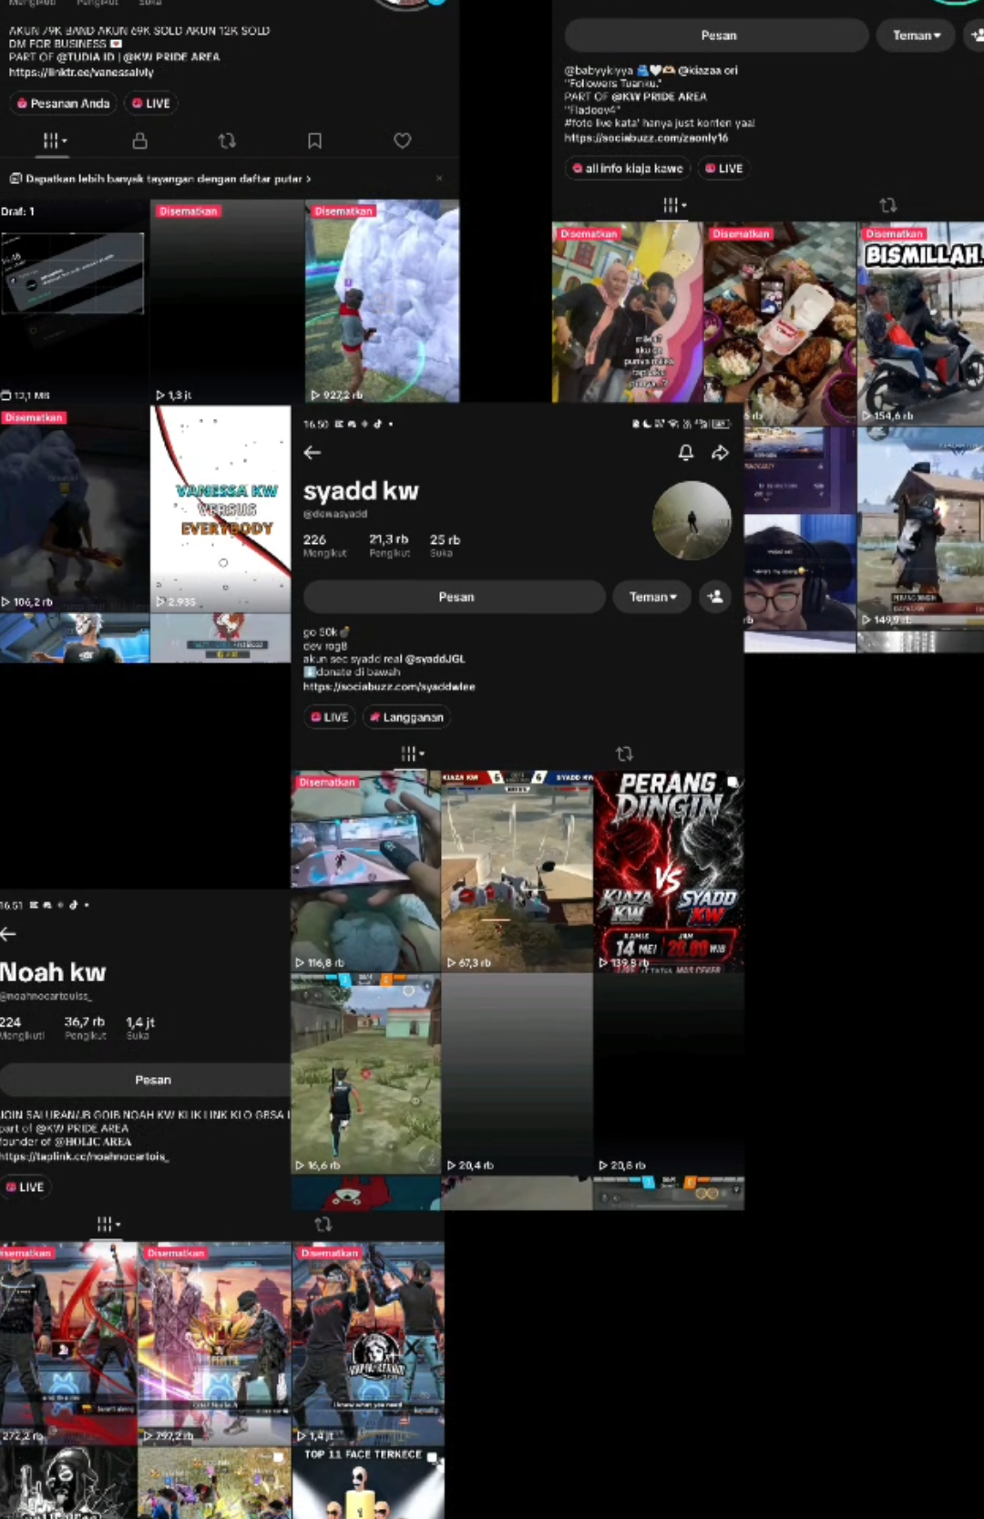Open the video grid filter on syadd kw profile
The height and width of the screenshot is (1519, 984).
[413, 754]
